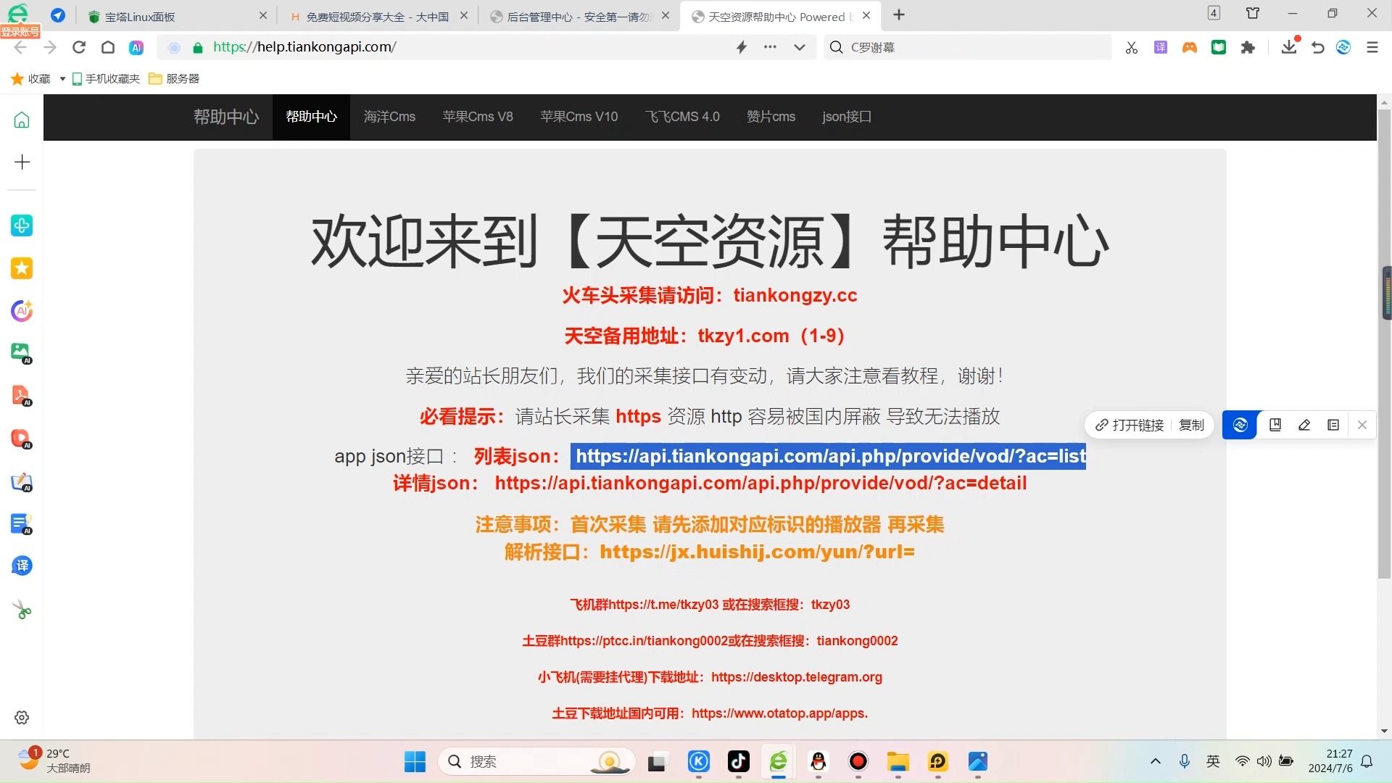Toggle the 英 input method indicator
This screenshot has height=783, width=1392.
click(1213, 761)
